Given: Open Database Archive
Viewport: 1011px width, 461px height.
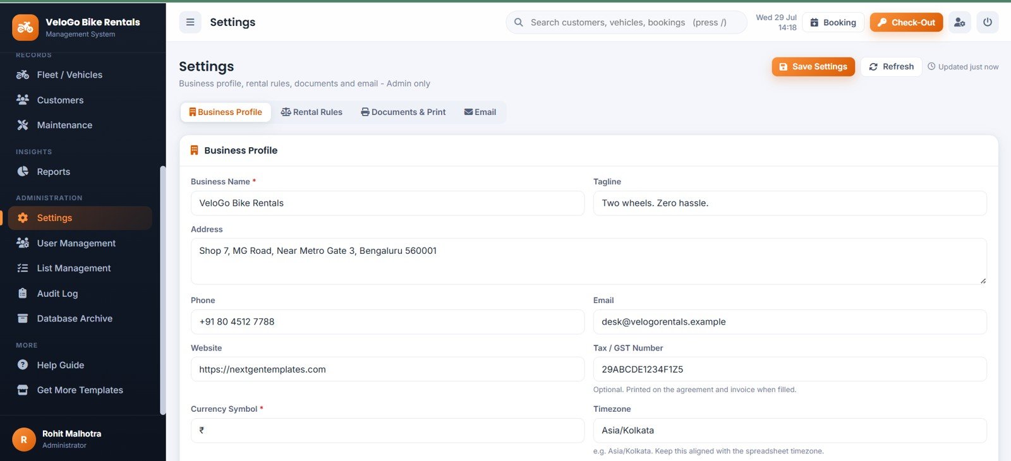Looking at the screenshot, I should 80,318.
